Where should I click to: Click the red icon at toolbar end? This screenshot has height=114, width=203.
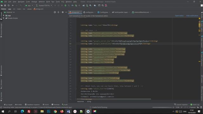[106, 5]
